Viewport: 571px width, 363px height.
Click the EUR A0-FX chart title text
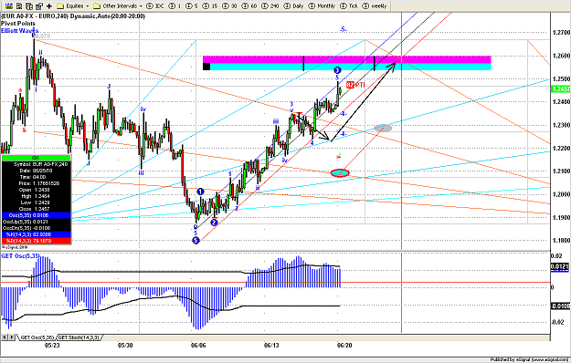(x=73, y=16)
